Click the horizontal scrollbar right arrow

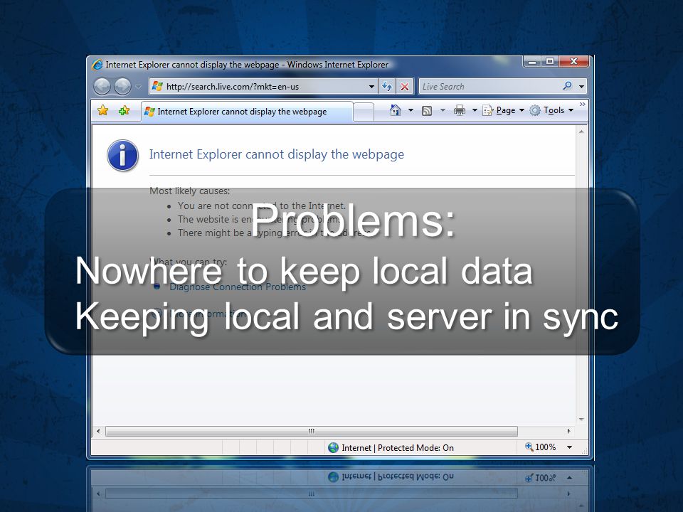coord(568,431)
